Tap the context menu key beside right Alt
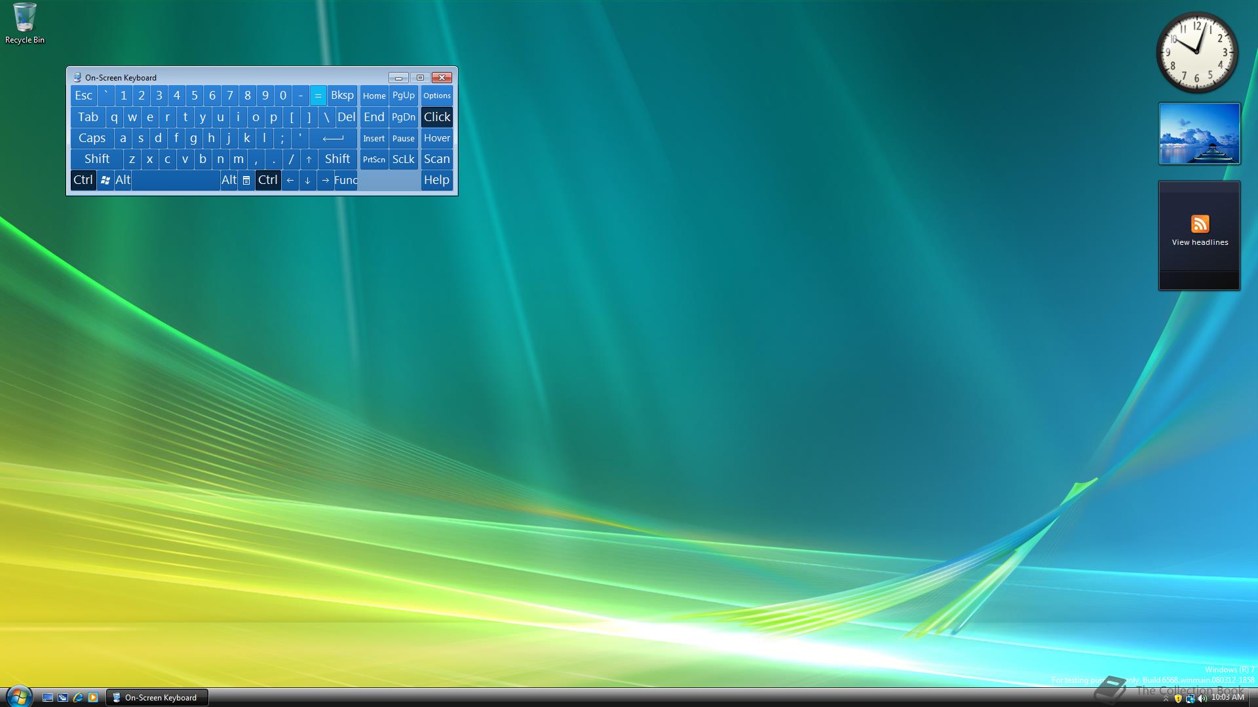 pyautogui.click(x=246, y=180)
